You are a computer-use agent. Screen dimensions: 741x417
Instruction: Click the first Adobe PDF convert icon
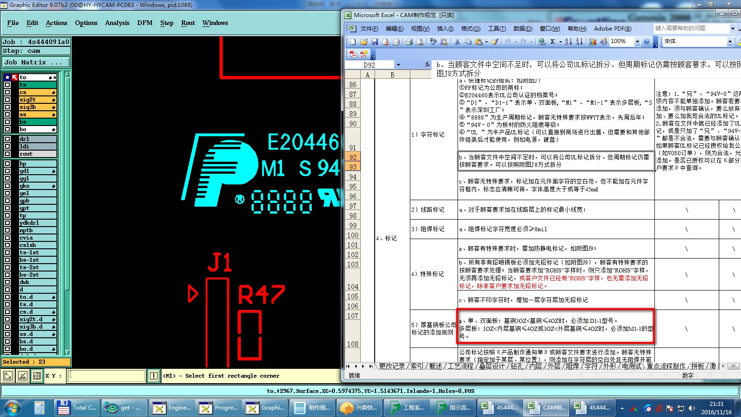[x=353, y=54]
